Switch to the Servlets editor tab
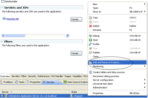 (16, 76)
